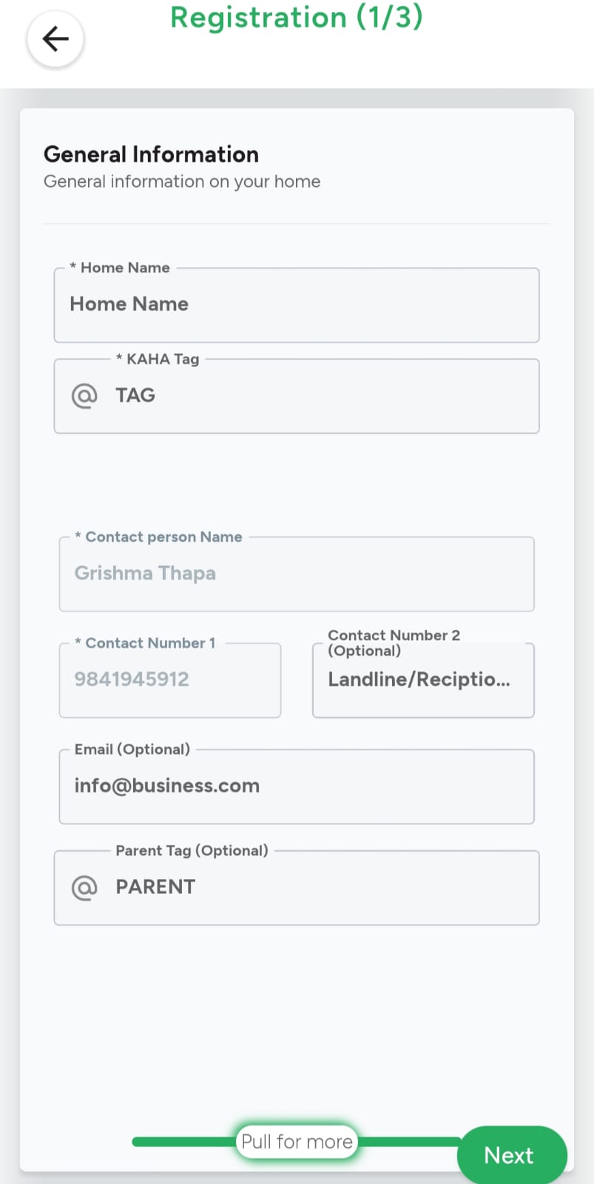
Task: Click the 'Parent Tag (Optional)' label
Action: coord(192,851)
